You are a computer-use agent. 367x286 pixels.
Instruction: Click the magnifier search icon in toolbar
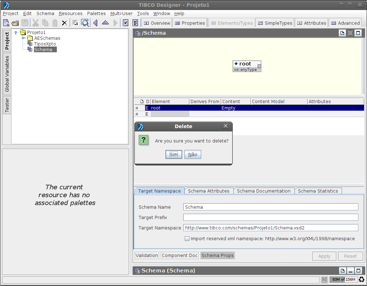tap(85, 23)
